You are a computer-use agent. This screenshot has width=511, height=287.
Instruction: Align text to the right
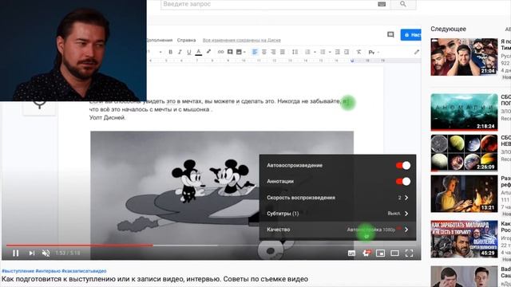(x=273, y=52)
